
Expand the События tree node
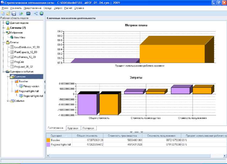click(8, 101)
